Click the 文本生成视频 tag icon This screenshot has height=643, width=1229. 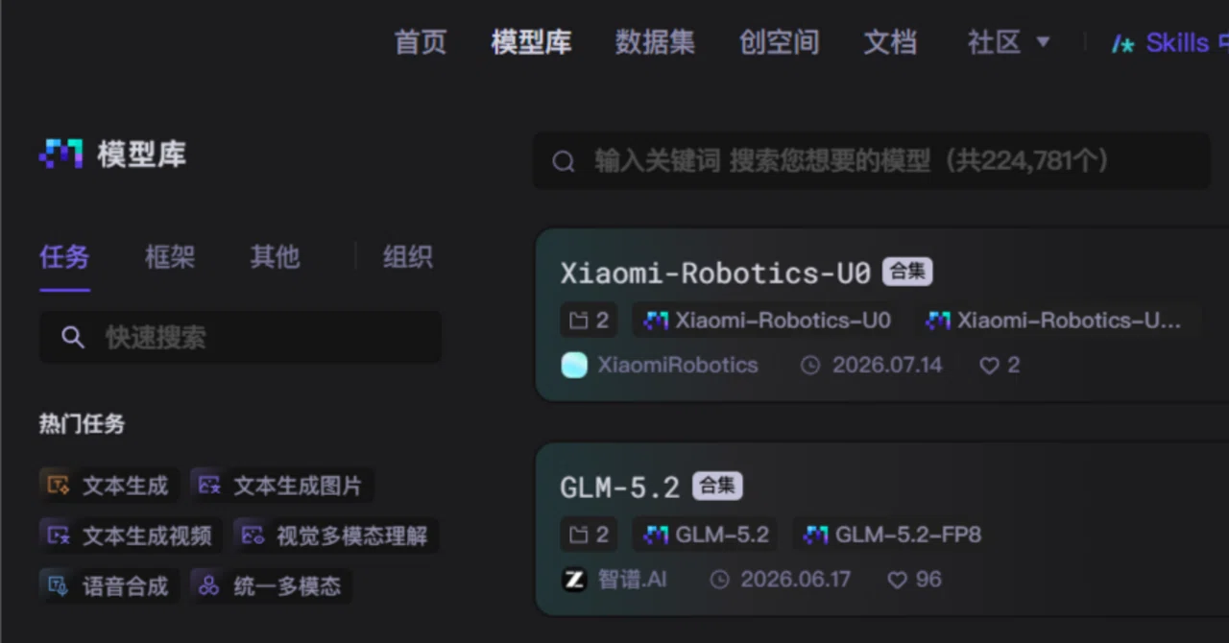click(x=59, y=536)
